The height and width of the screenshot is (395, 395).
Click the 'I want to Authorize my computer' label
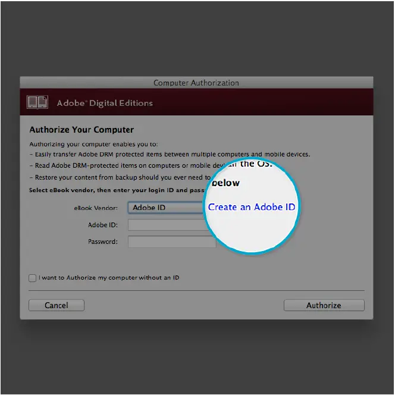(x=109, y=278)
